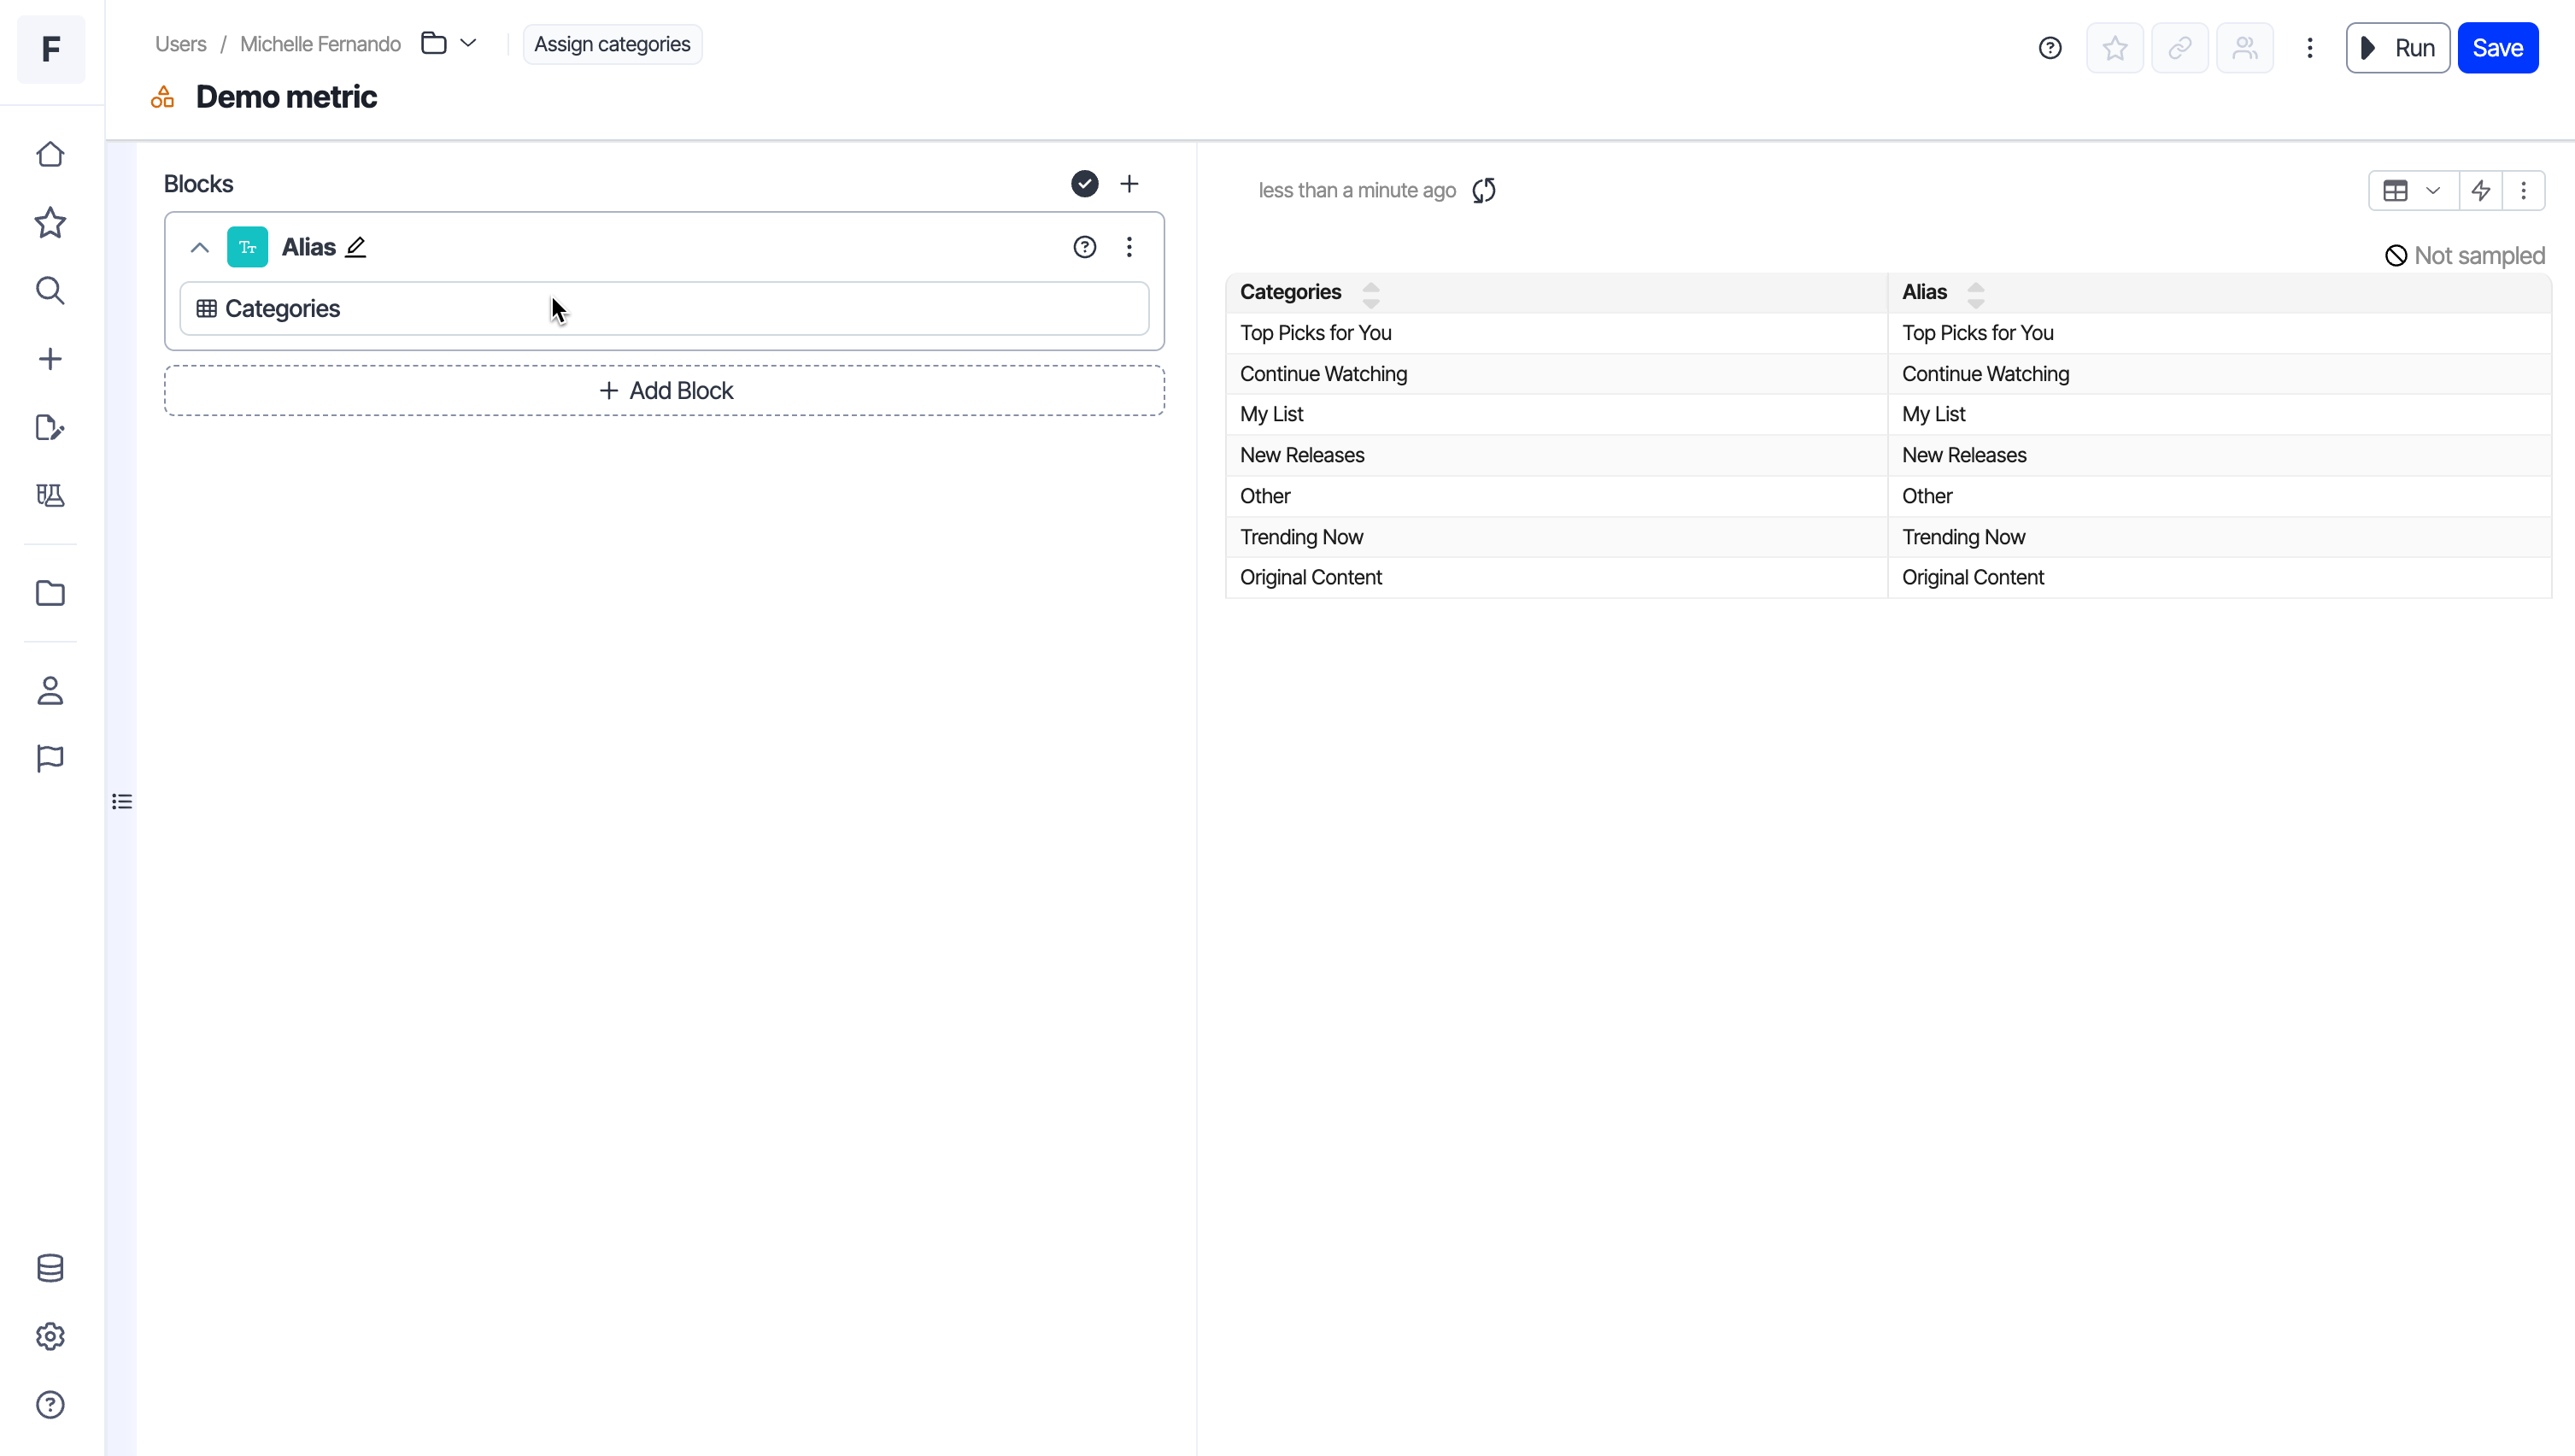The height and width of the screenshot is (1456, 2575).
Task: Click the flag icon in sidebar
Action: coord(50,758)
